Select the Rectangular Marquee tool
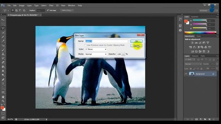Screen dimensions: 221x124 tap(3, 24)
